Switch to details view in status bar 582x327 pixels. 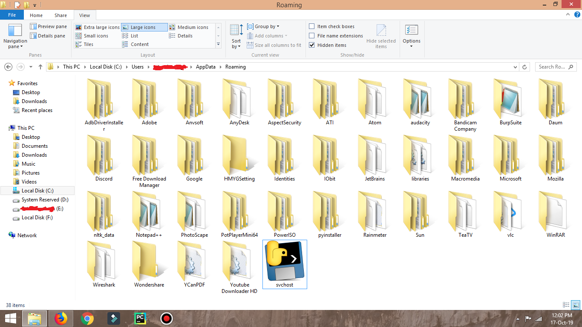tap(566, 305)
